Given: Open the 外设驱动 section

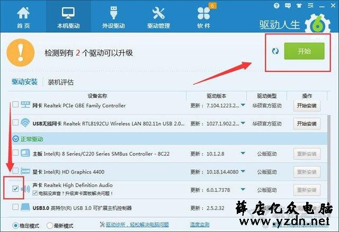Looking at the screenshot, I should tap(113, 17).
